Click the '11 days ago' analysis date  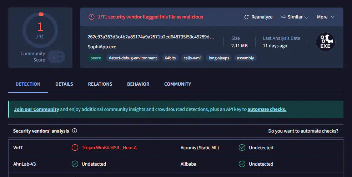click(275, 46)
